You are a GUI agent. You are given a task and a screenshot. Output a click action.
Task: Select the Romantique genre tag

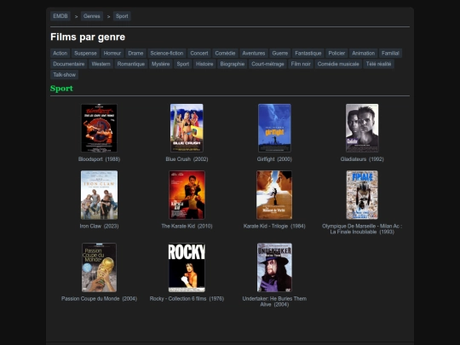[x=131, y=64]
